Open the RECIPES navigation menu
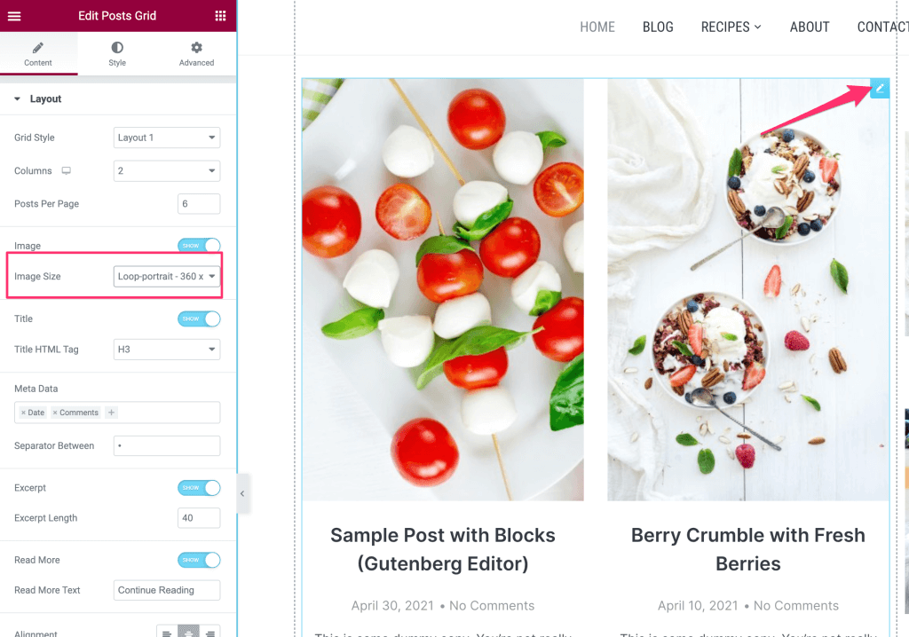This screenshot has height=637, width=909. coord(731,28)
